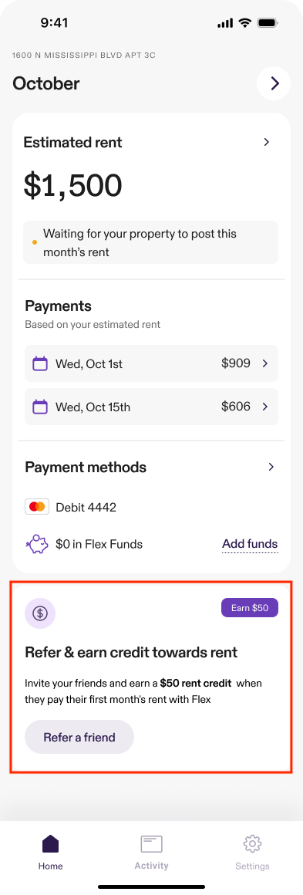The height and width of the screenshot is (895, 303).
Task: Open the $909 payment row chevron
Action: point(264,363)
